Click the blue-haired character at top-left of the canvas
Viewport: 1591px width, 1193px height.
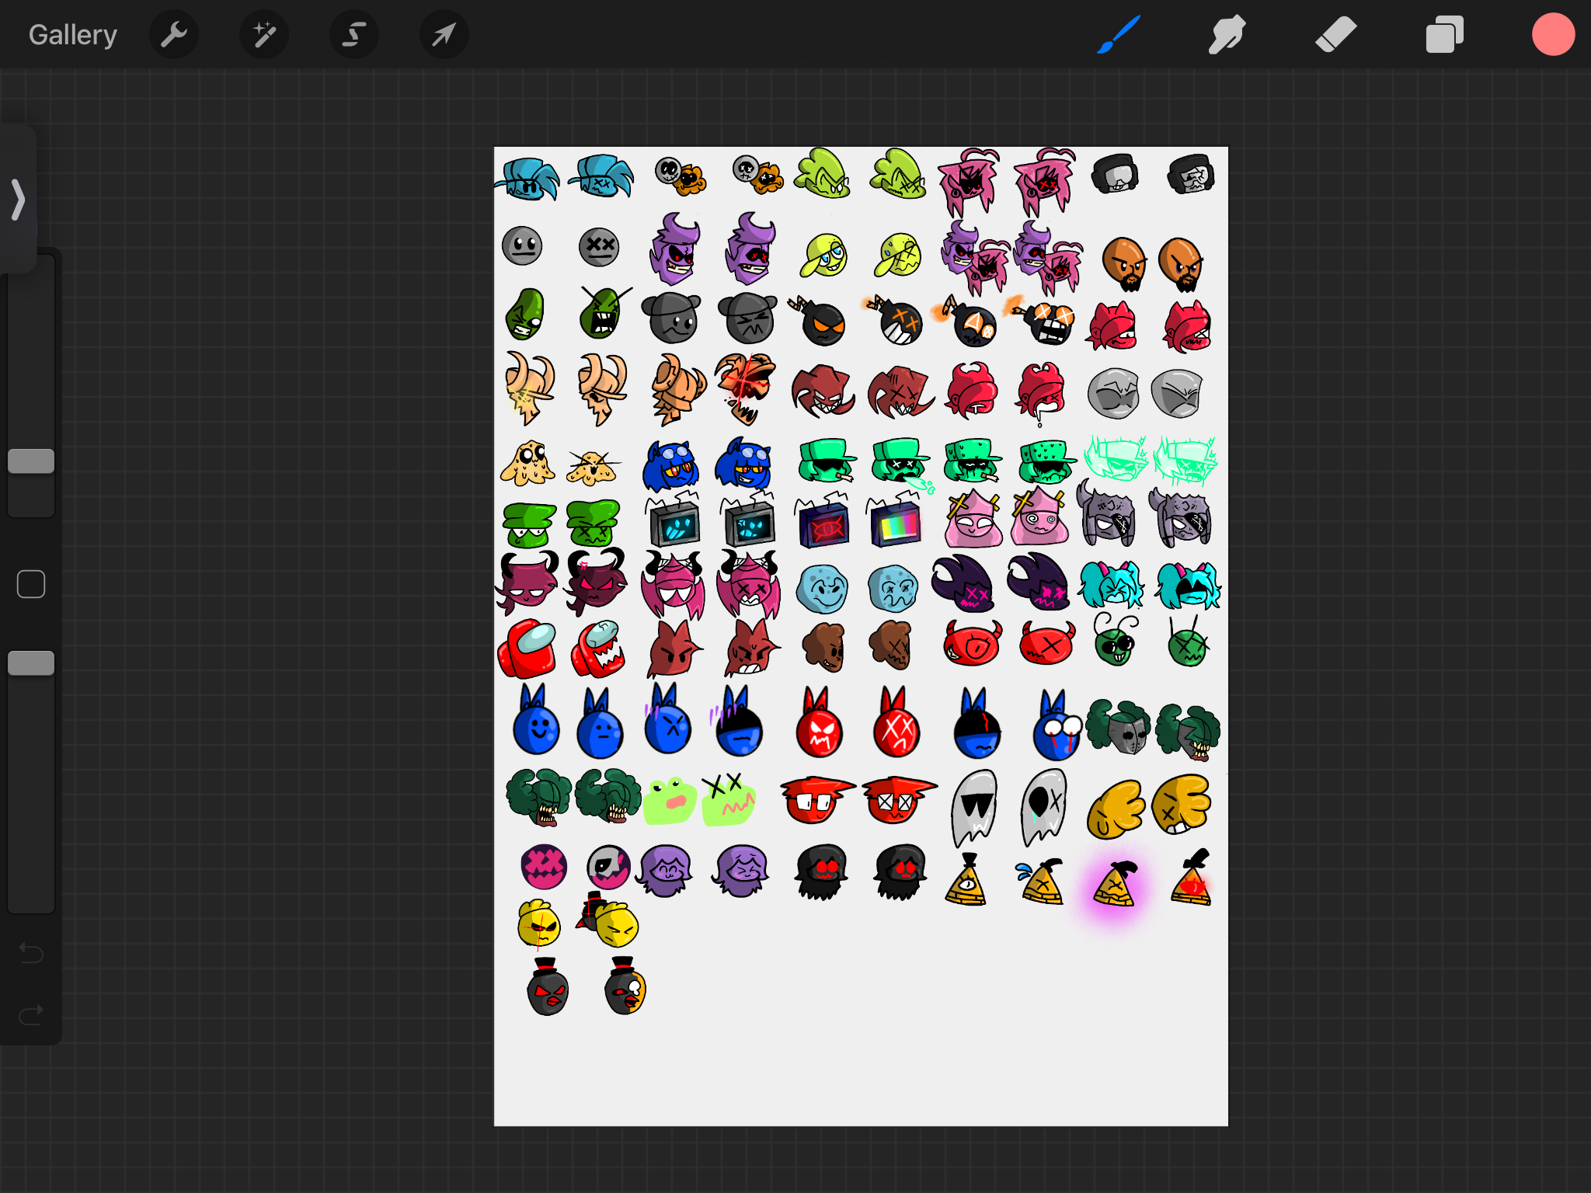[528, 179]
